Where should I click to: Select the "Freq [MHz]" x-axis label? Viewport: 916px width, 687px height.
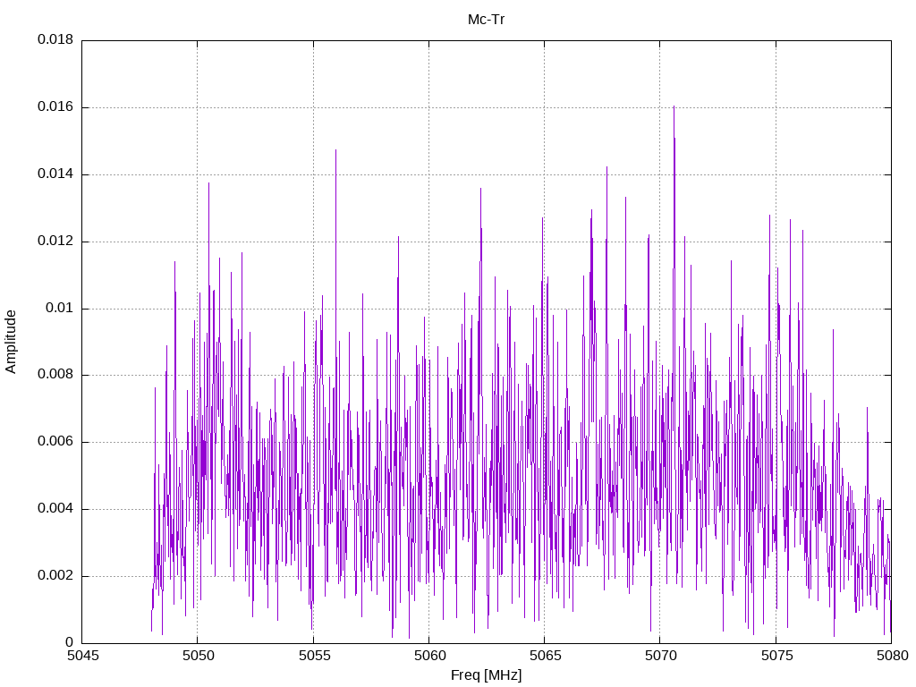(486, 675)
